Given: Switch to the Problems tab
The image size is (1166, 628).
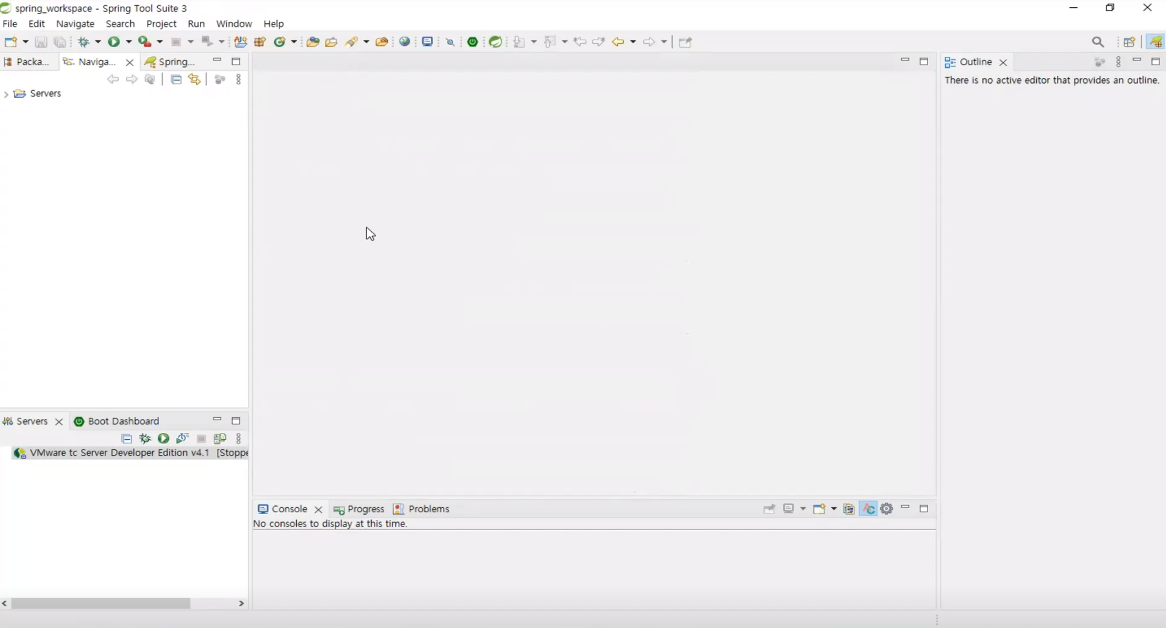Looking at the screenshot, I should coord(428,509).
